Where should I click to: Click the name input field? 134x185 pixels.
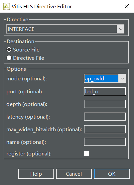(105, 142)
